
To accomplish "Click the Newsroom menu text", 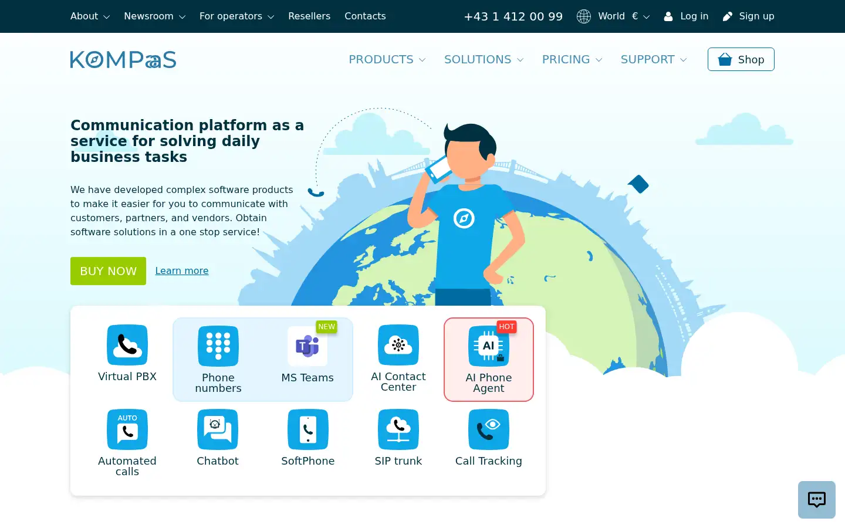I will pos(148,16).
